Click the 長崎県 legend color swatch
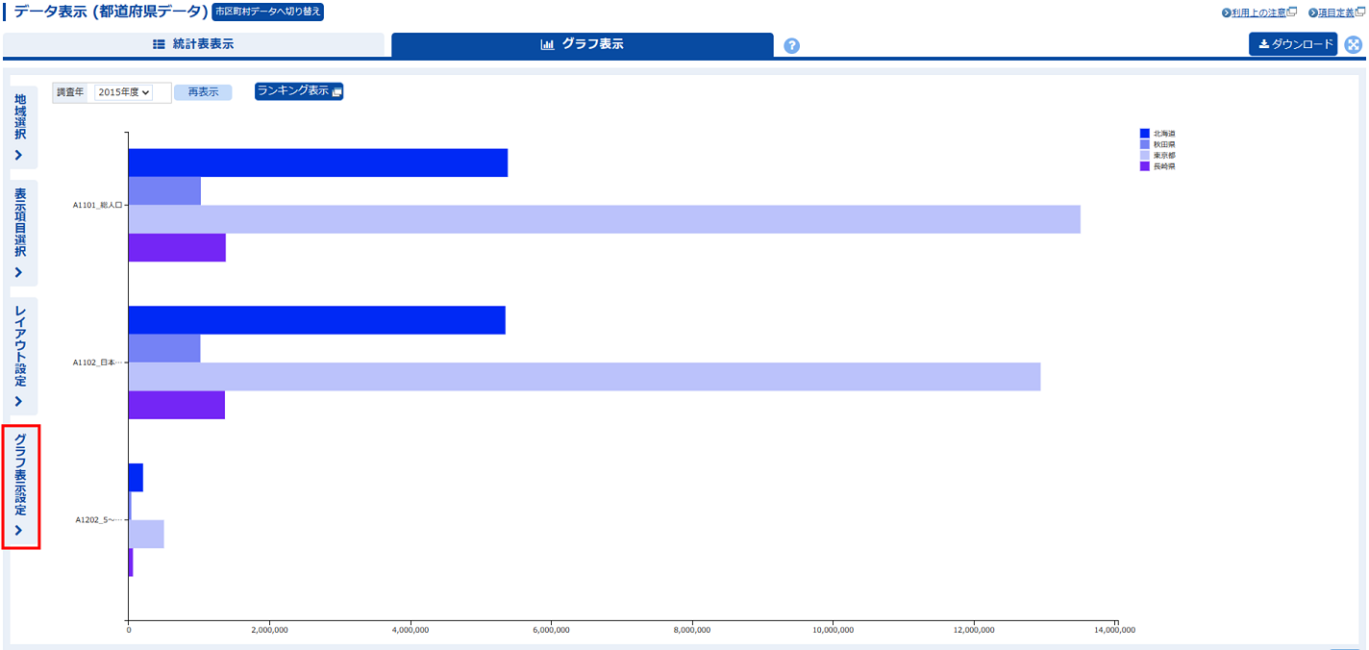The height and width of the screenshot is (650, 1369). coord(1145,166)
